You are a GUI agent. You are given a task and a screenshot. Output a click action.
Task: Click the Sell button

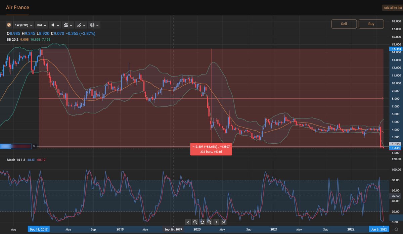coord(344,24)
